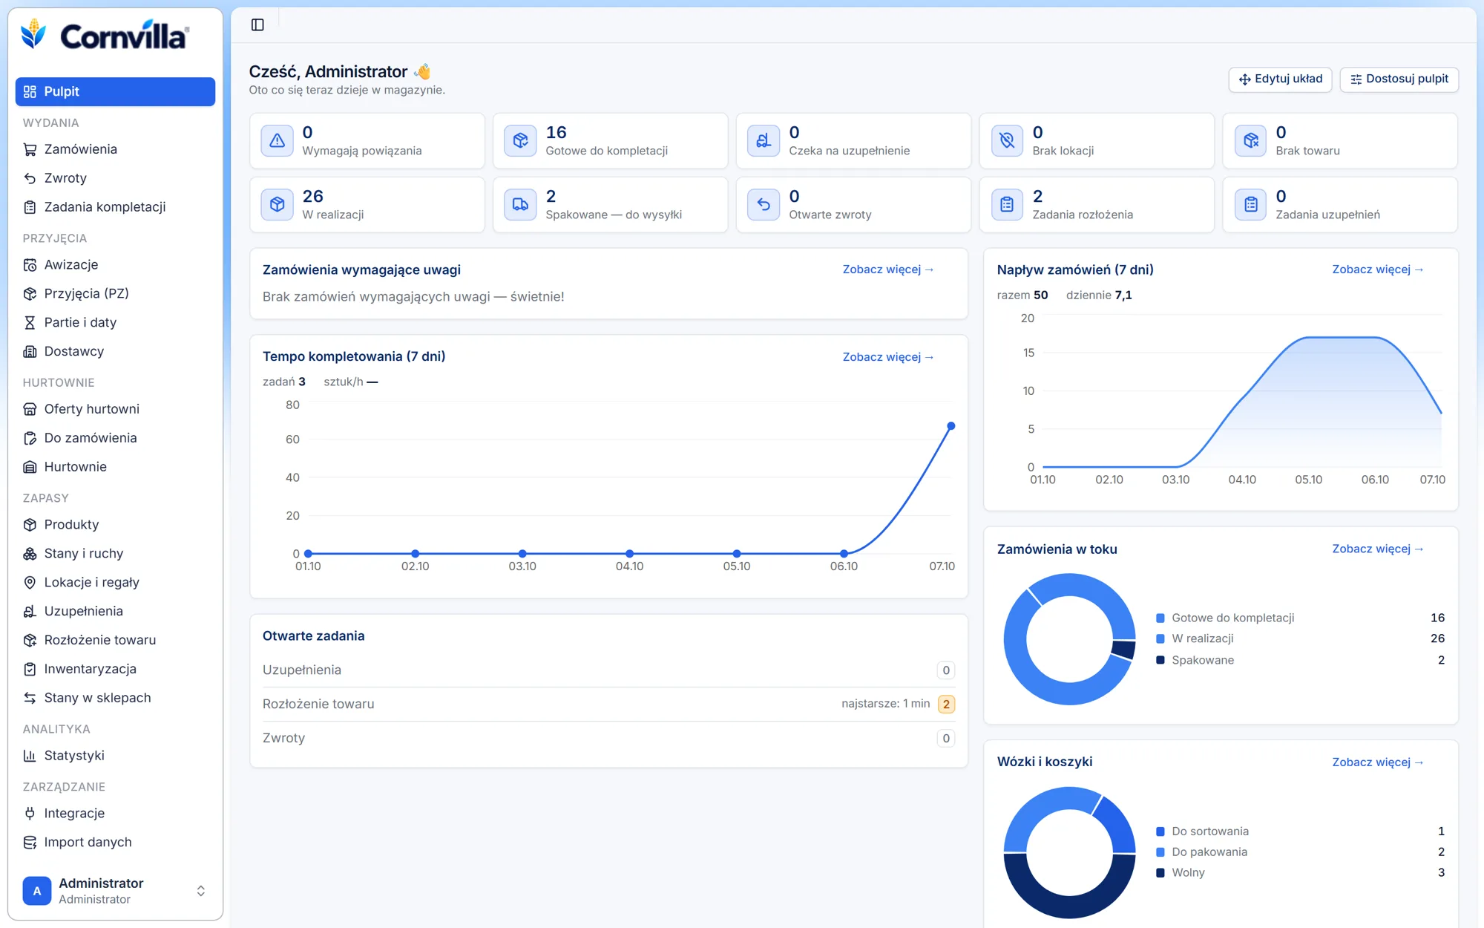
Task: Click the Wolny legend color swatch
Action: pyautogui.click(x=1160, y=872)
